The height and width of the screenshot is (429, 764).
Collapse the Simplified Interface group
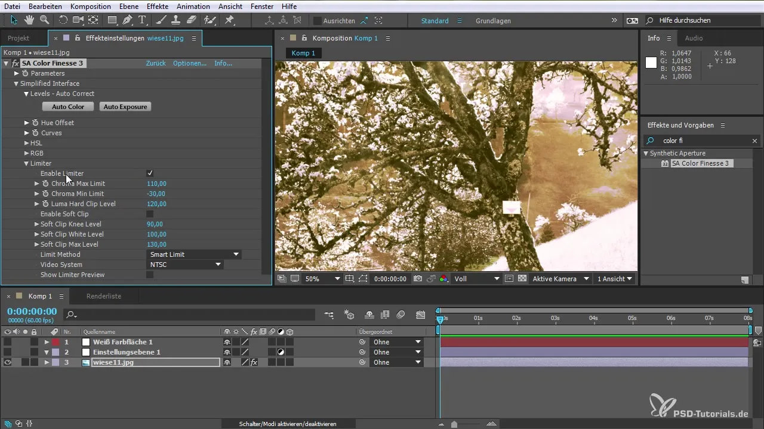coord(16,83)
